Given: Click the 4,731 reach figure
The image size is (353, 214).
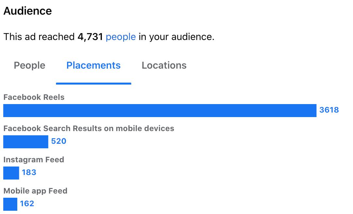Looking at the screenshot, I should click(90, 37).
